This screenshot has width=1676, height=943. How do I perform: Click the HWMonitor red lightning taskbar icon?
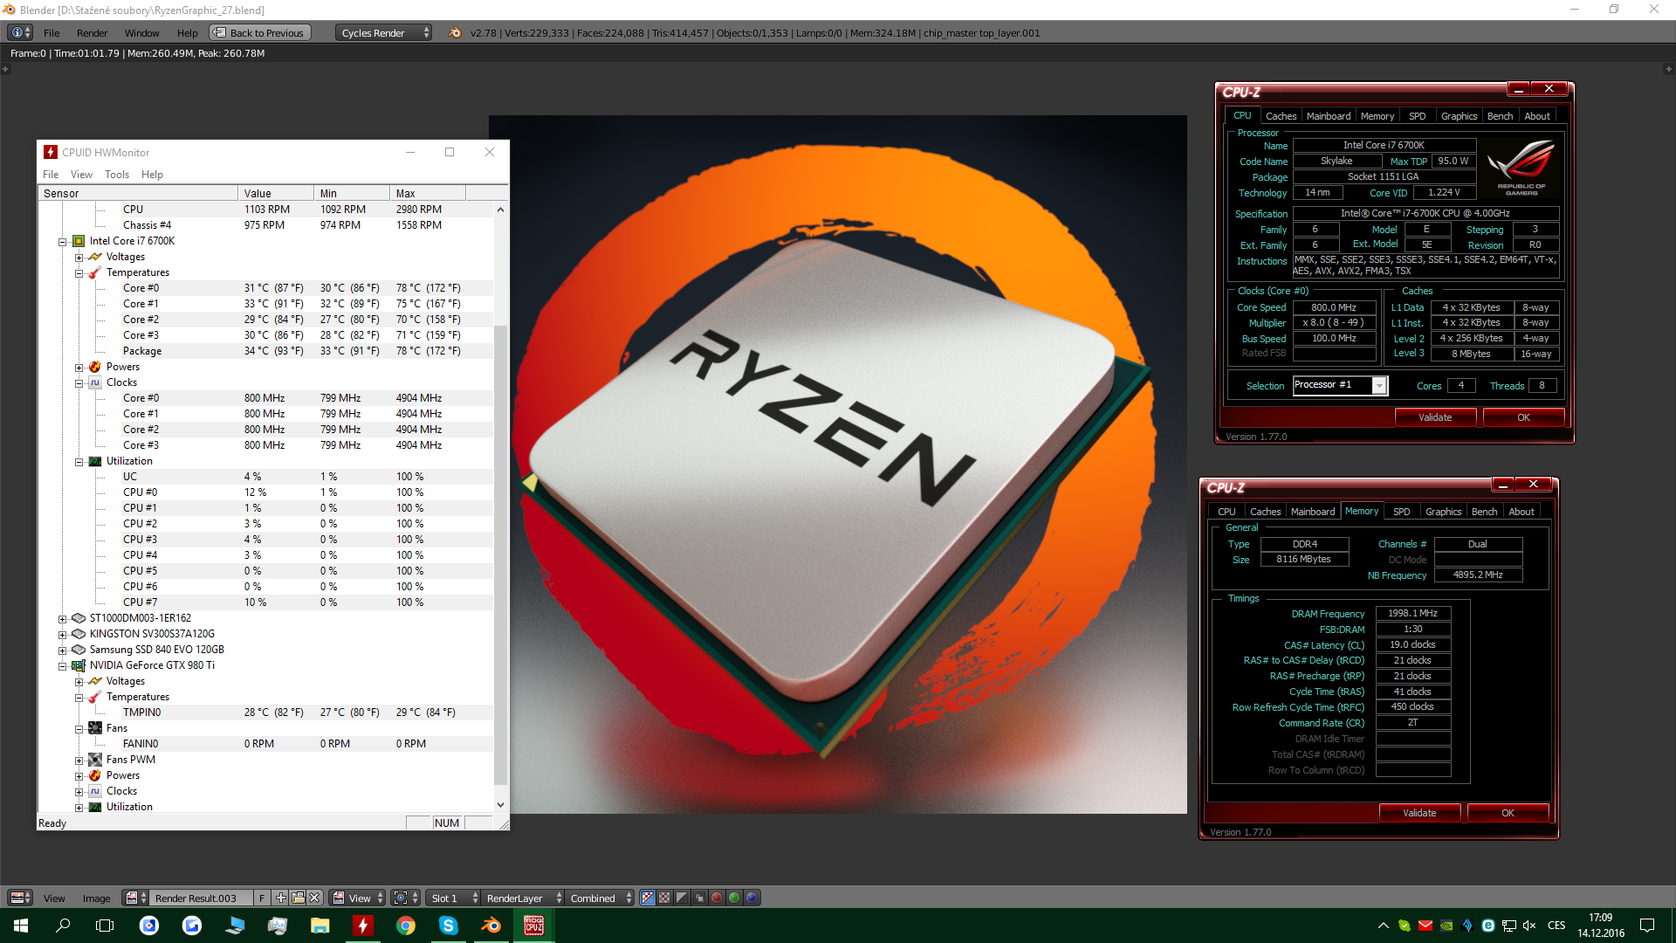[x=363, y=926]
